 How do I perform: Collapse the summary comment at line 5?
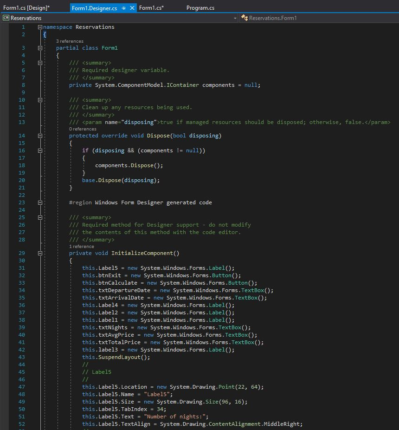(40, 63)
